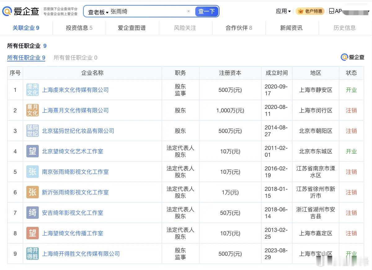
Task: Click the 绮开得胜 company logo icon
Action: click(x=33, y=254)
